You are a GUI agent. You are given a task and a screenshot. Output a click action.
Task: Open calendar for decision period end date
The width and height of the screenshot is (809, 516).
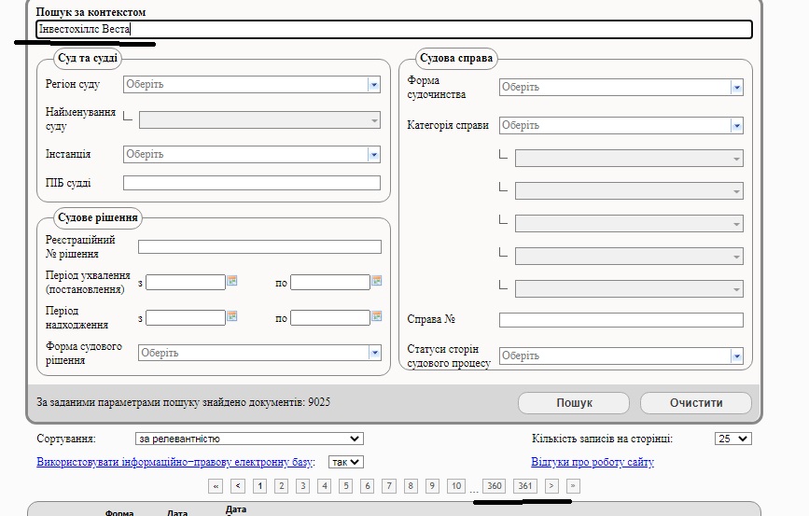click(377, 281)
